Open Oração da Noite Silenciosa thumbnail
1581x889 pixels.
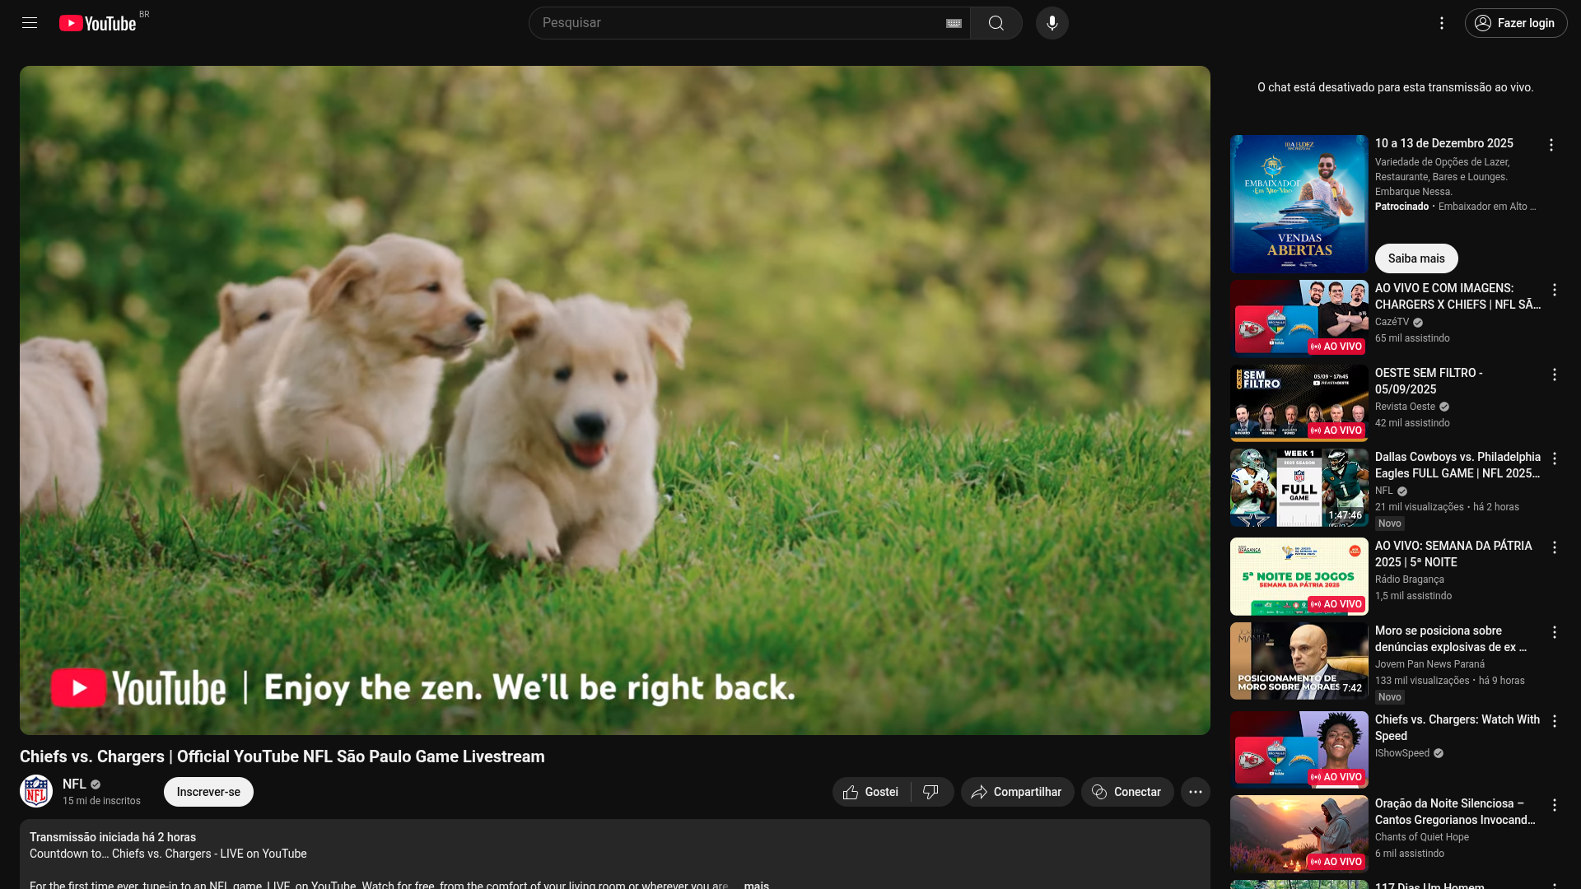[1299, 834]
